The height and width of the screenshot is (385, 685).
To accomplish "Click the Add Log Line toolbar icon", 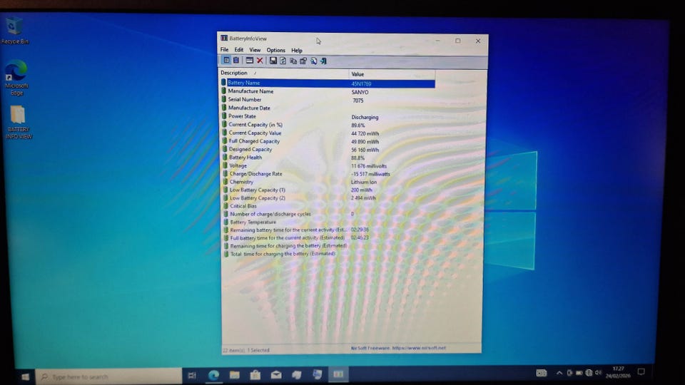I will (x=250, y=61).
